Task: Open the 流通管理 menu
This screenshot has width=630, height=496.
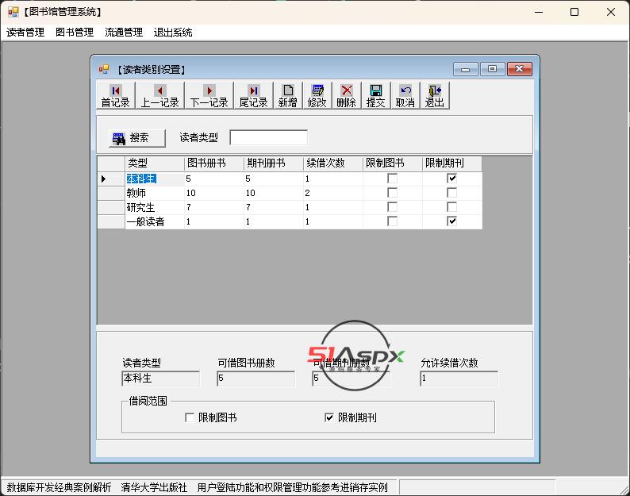Action: point(124,33)
